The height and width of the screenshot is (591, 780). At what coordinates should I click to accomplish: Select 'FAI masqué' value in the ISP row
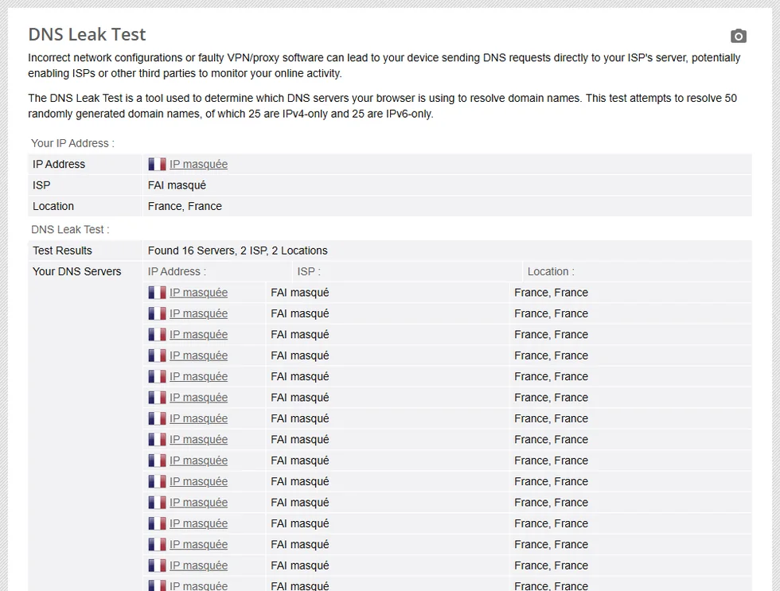tap(177, 185)
